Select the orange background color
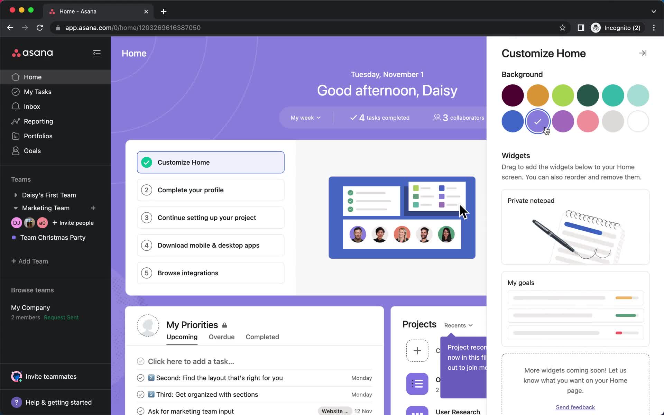The image size is (664, 415). pyautogui.click(x=538, y=95)
